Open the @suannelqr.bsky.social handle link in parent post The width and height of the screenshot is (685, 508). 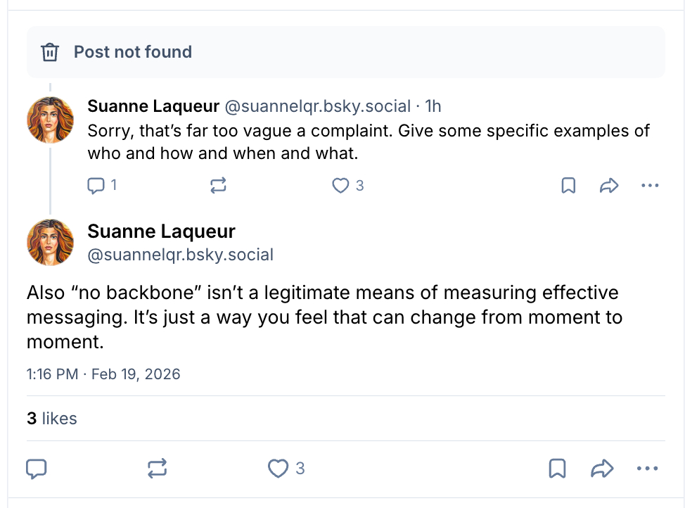317,106
